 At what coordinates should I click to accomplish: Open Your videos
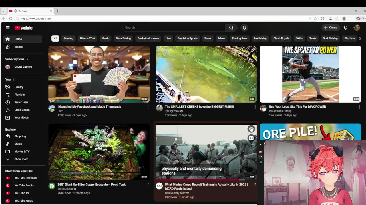[23, 118]
